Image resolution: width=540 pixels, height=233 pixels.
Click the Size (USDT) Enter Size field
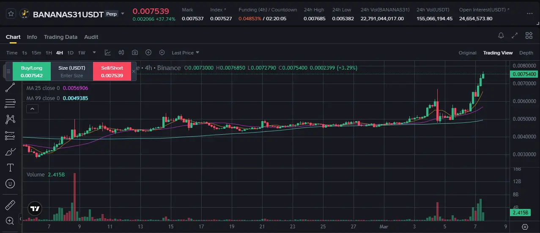[x=72, y=71]
